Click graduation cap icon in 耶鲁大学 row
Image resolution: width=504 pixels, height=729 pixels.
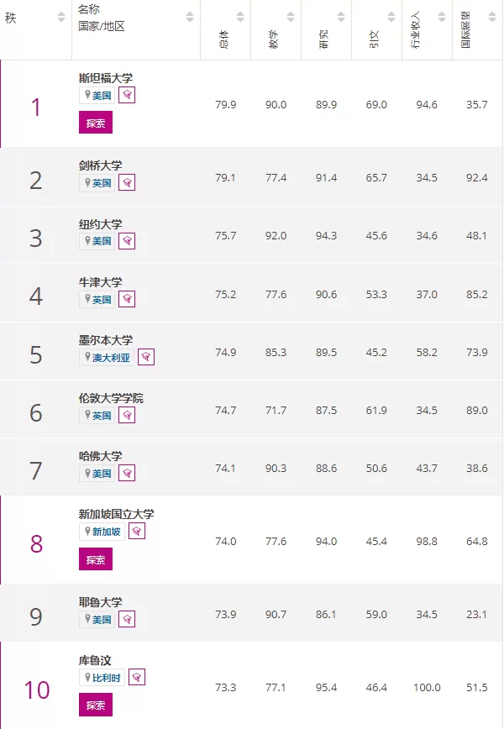click(x=127, y=619)
